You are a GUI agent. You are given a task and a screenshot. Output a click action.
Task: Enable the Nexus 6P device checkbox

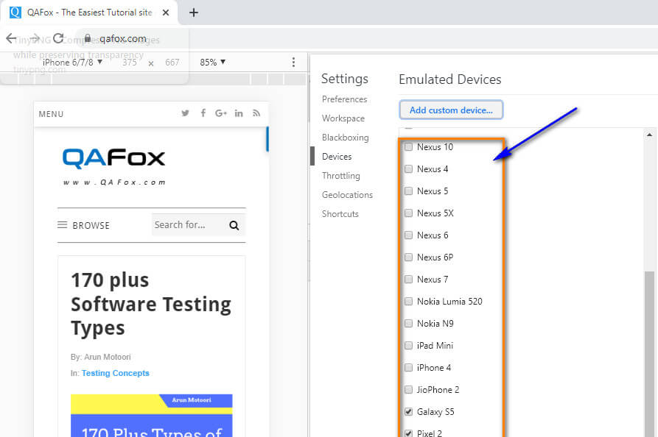coord(408,257)
